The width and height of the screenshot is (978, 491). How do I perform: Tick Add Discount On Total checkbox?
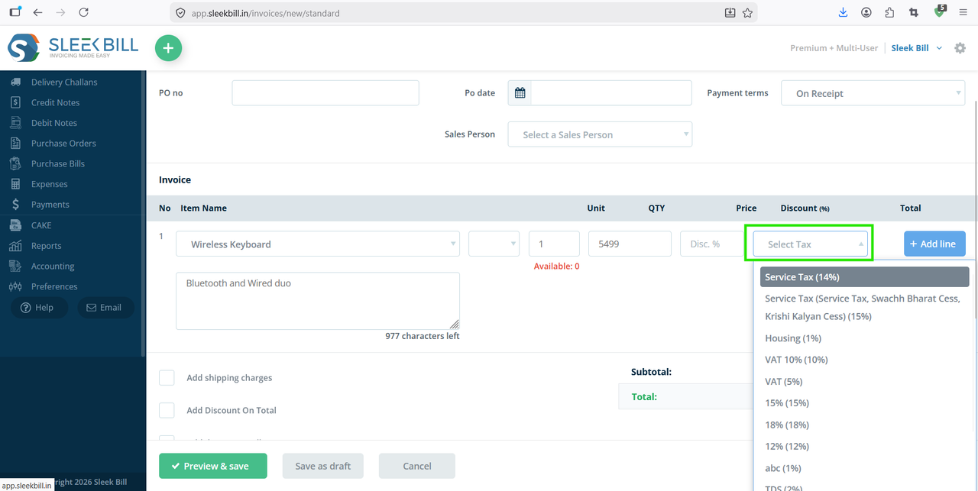coord(167,410)
